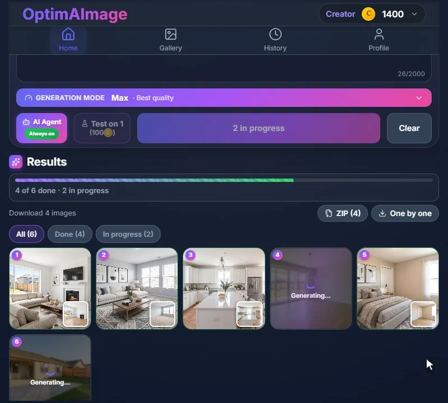Click the generation progress bar
This screenshot has width=448, height=403.
[223, 180]
